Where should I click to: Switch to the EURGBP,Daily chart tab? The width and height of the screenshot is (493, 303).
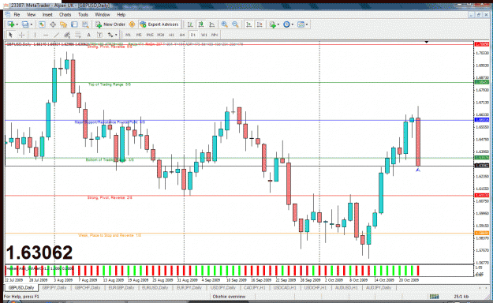[x=121, y=287]
